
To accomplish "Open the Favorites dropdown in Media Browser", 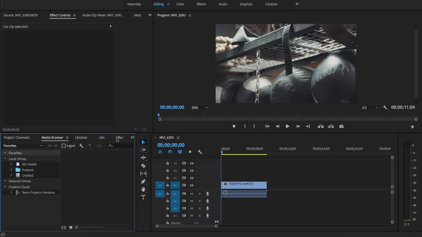I will 23,145.
